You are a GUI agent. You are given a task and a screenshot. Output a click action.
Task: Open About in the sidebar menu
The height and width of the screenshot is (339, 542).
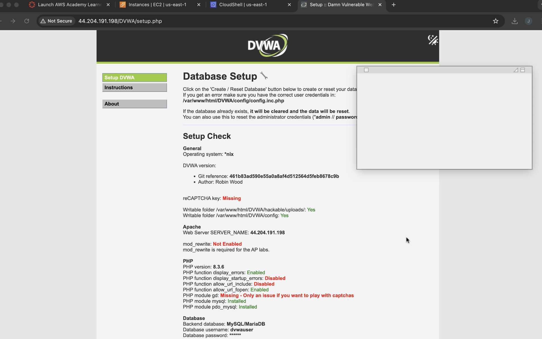pyautogui.click(x=135, y=104)
